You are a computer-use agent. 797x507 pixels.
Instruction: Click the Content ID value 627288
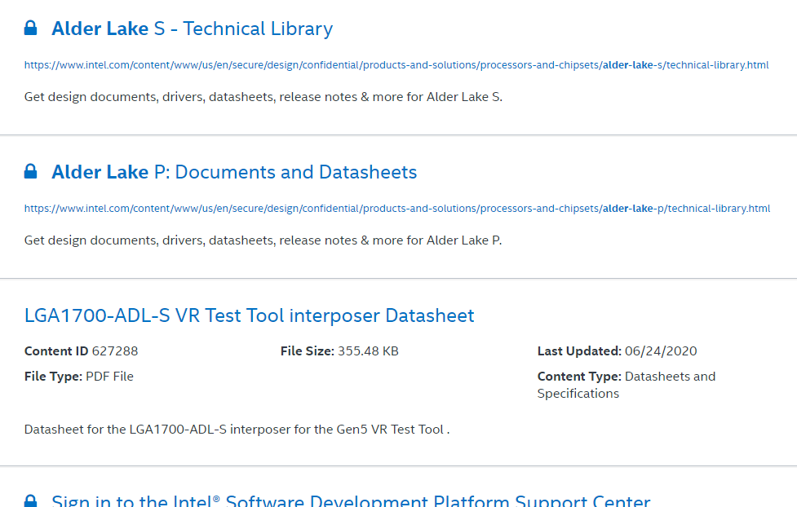click(116, 351)
